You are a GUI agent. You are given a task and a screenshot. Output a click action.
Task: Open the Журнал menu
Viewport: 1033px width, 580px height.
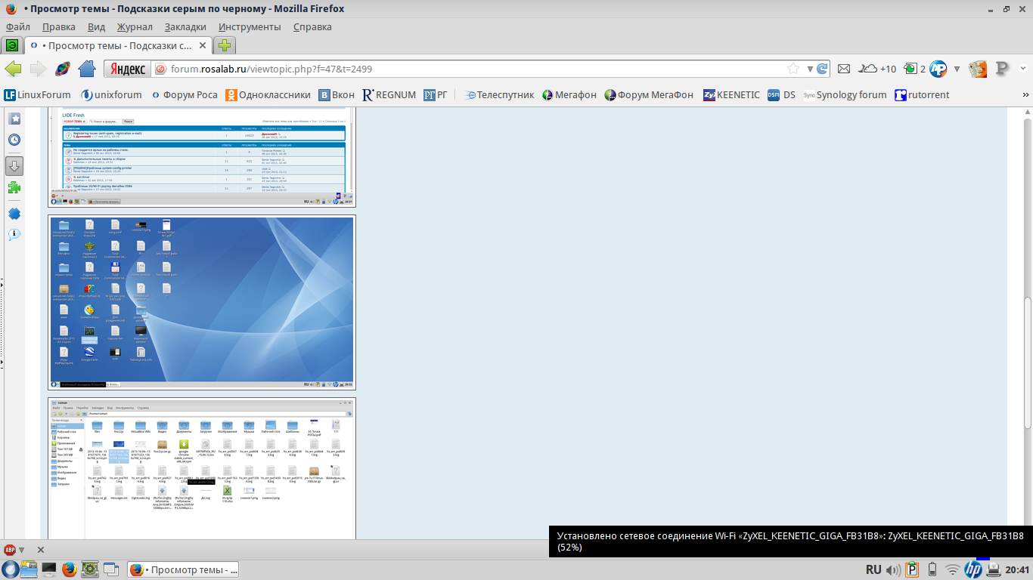coord(135,26)
